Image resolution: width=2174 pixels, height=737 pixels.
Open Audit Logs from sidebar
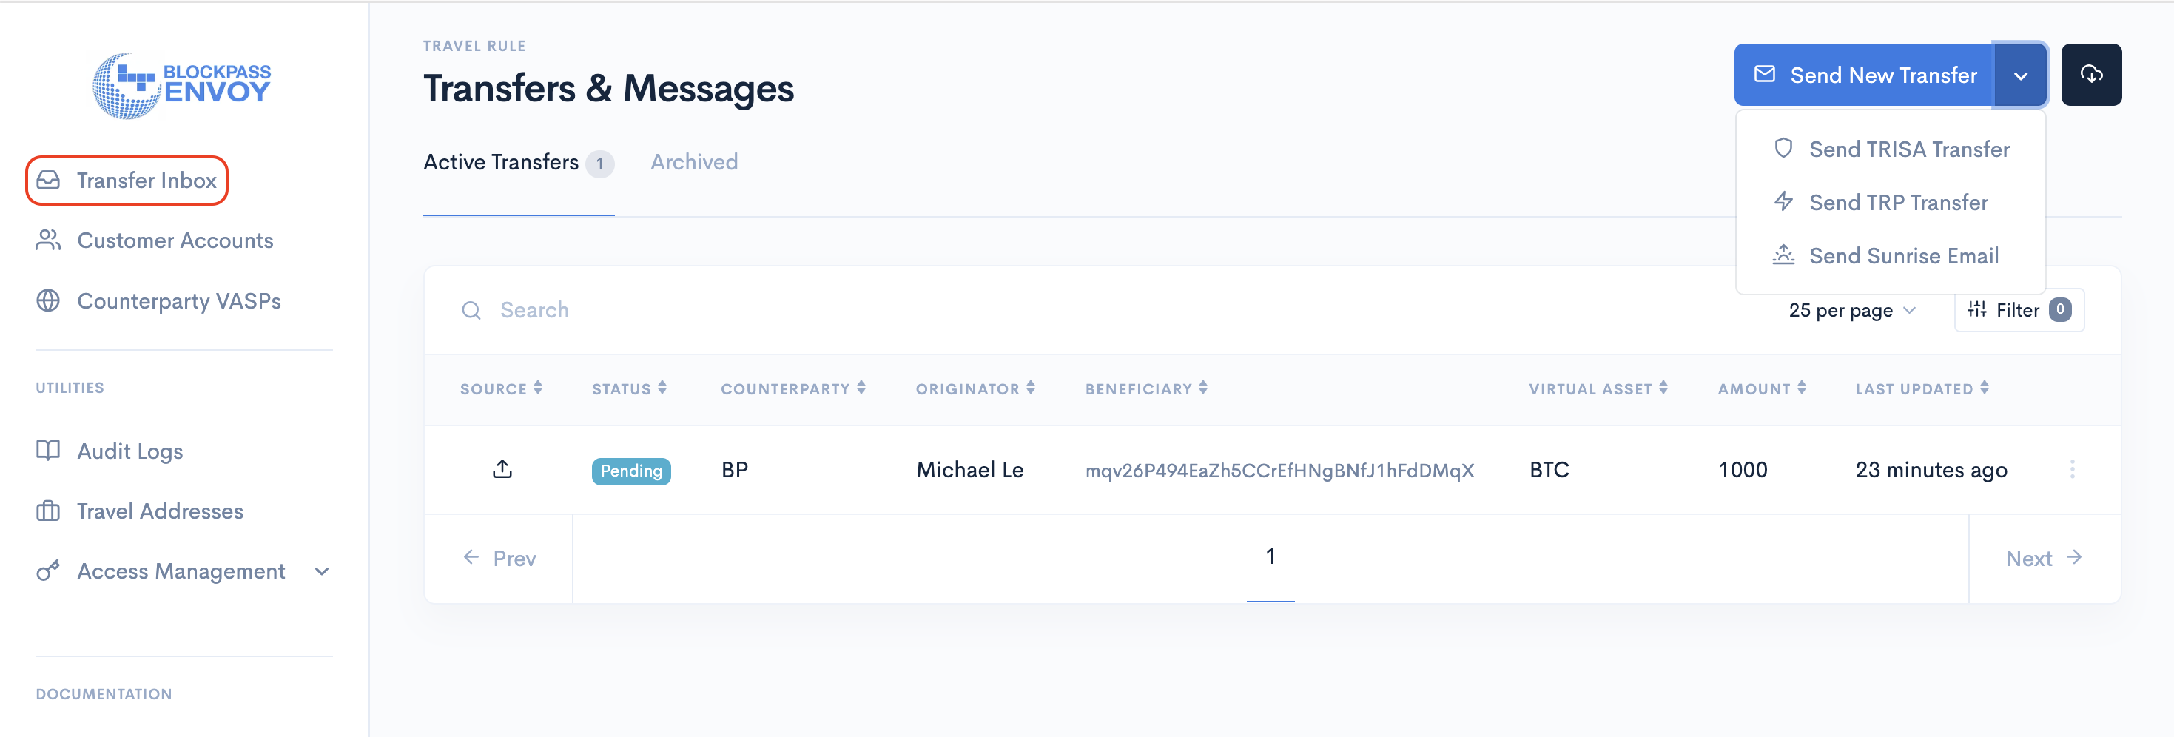(x=129, y=451)
